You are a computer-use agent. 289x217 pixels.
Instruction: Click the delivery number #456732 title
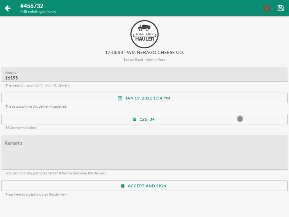pyautogui.click(x=32, y=6)
